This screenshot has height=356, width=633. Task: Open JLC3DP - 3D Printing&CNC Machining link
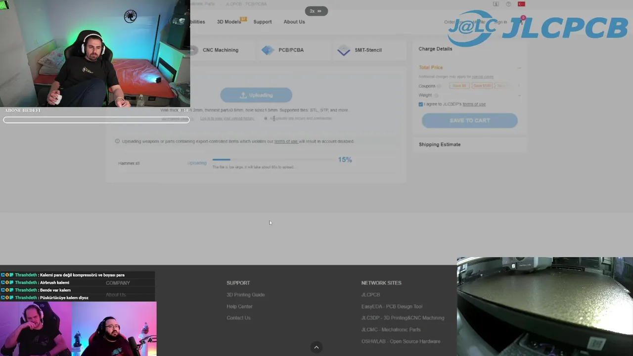[403, 318]
